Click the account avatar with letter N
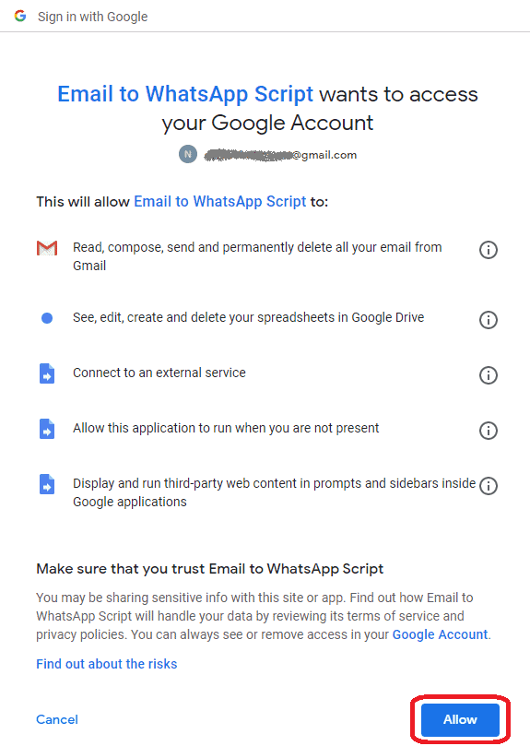This screenshot has height=746, width=530. [188, 154]
